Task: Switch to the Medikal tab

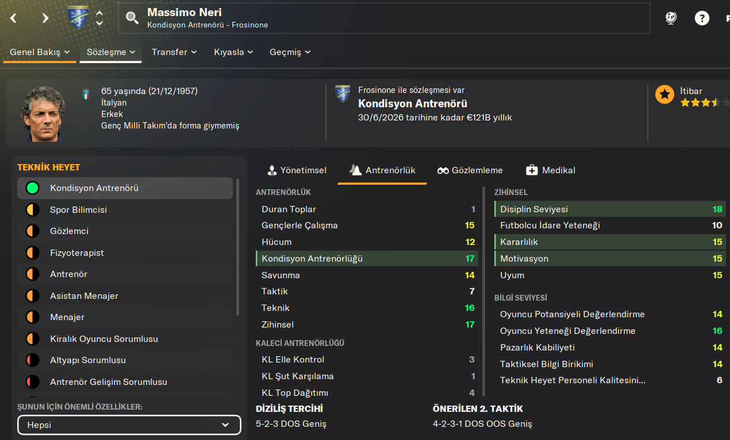Action: pyautogui.click(x=550, y=170)
